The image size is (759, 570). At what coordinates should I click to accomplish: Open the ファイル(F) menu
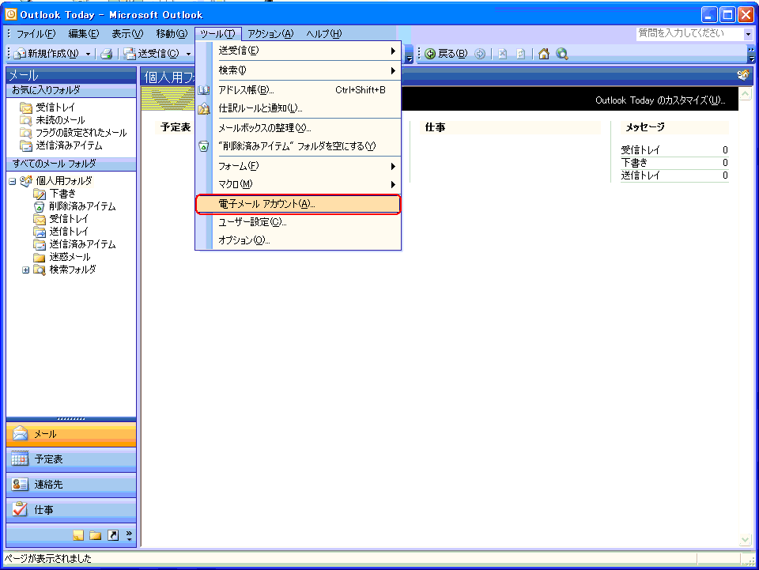pyautogui.click(x=36, y=34)
